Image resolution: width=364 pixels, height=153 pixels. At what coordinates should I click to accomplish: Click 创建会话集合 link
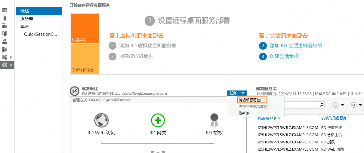(284, 57)
